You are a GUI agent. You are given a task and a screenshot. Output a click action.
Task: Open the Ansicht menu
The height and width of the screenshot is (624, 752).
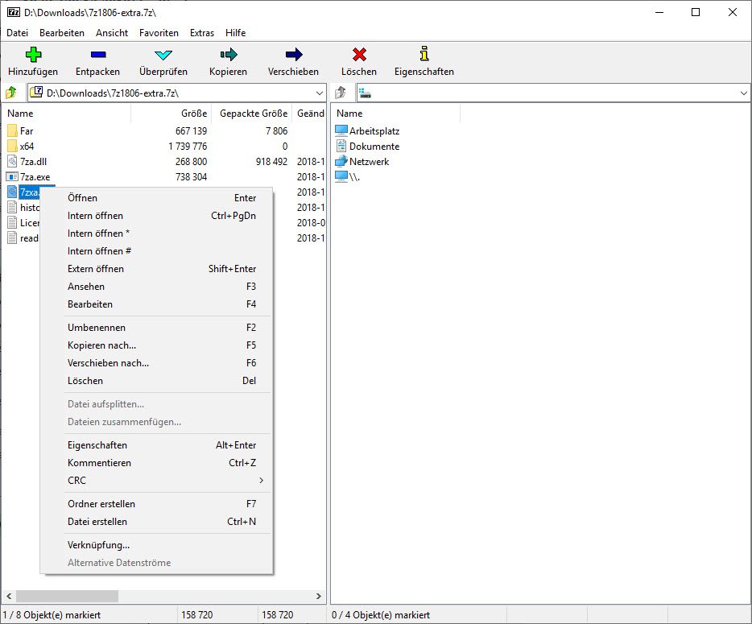112,33
